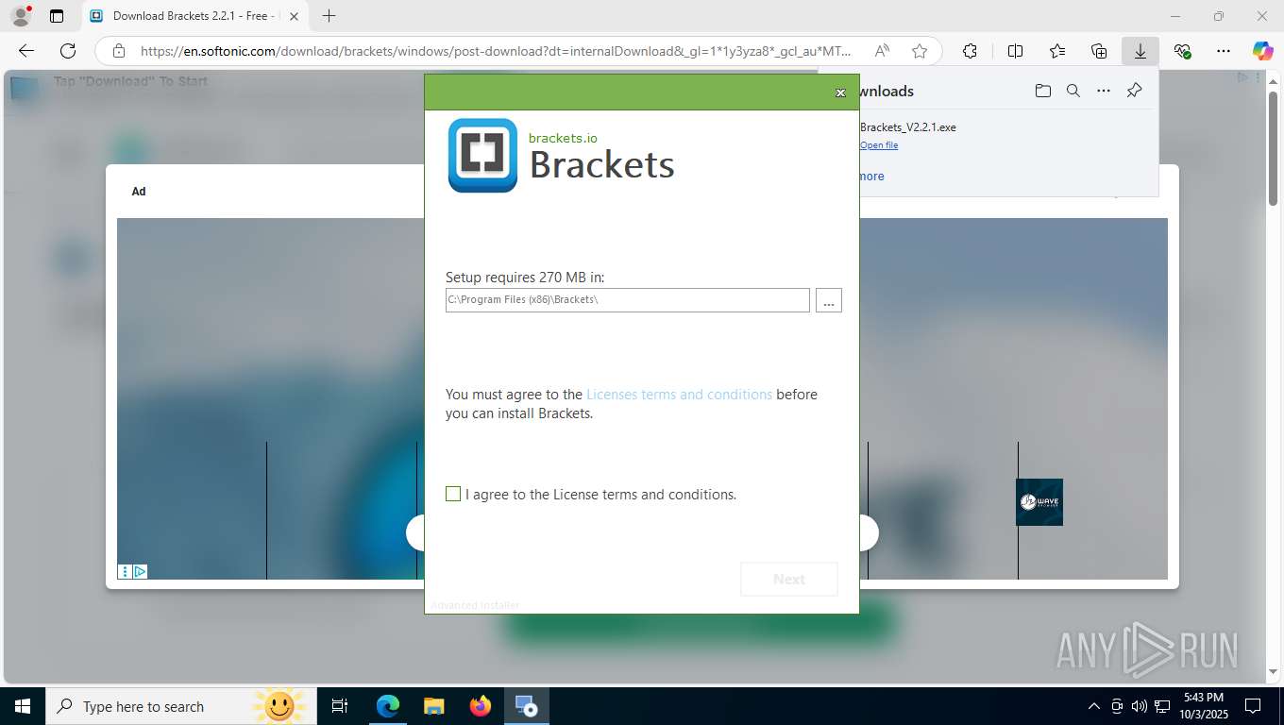Open Favorites list icon
1284x725 pixels.
[1056, 51]
